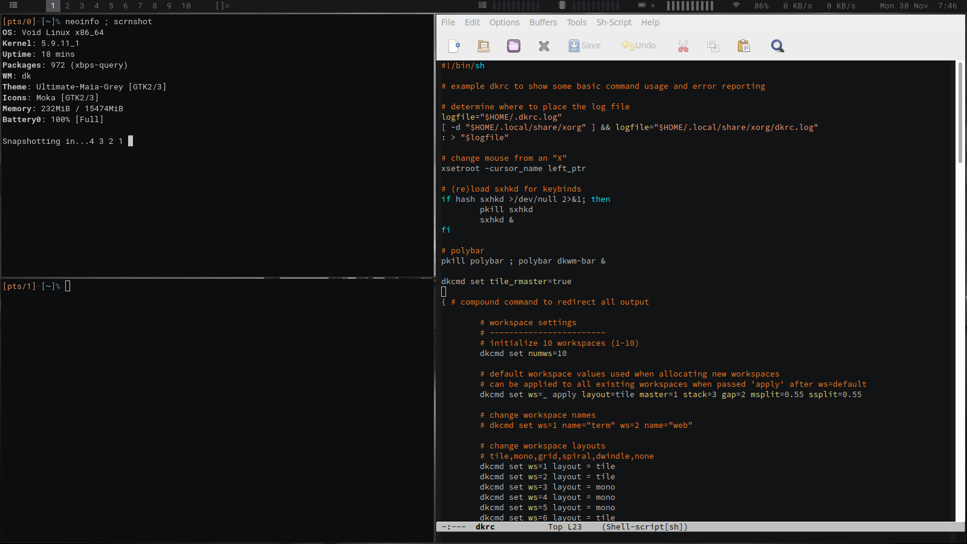This screenshot has height=544, width=967.
Task: Click the new file icon in Emacs toolbar
Action: point(454,46)
